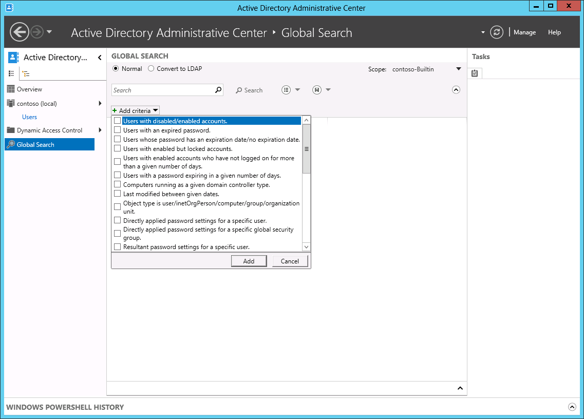This screenshot has height=419, width=584.
Task: Expand Windows PowerShell History panel
Action: pyautogui.click(x=572, y=407)
